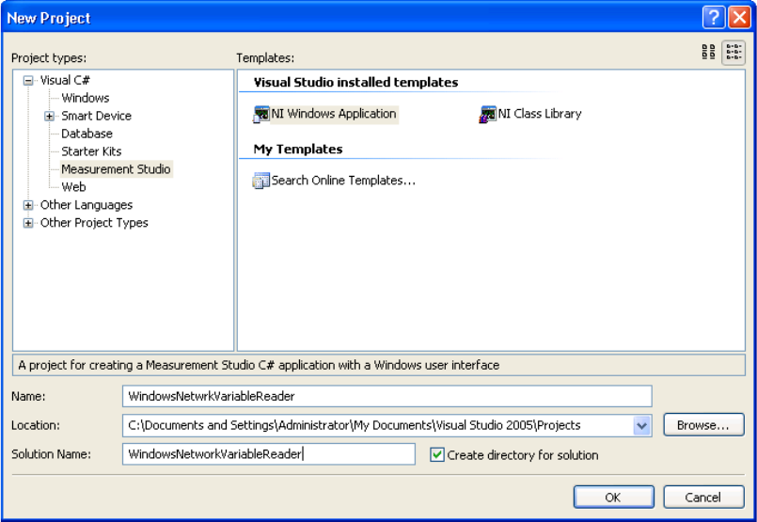
Task: Click the Cancel button
Action: pos(703,498)
